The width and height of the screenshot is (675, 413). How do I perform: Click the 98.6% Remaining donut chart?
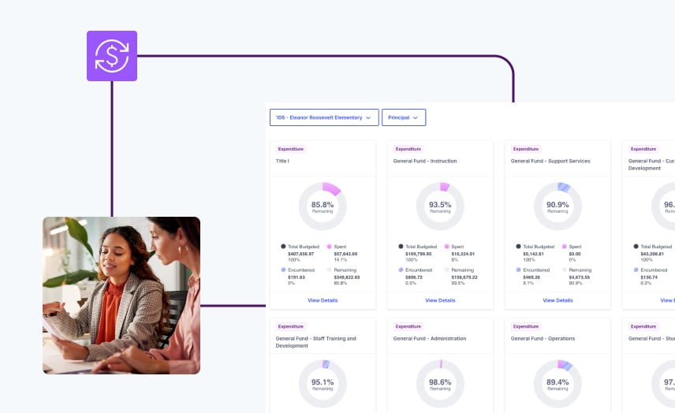coord(440,384)
